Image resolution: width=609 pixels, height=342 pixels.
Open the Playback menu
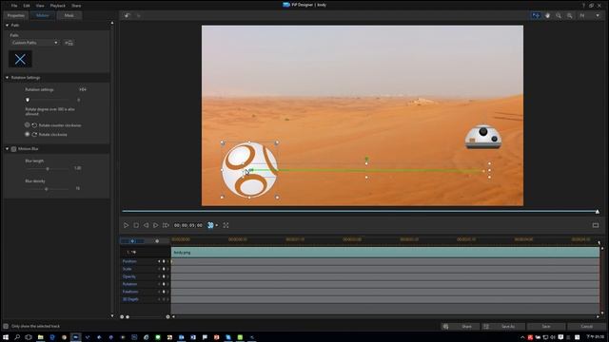(57, 6)
